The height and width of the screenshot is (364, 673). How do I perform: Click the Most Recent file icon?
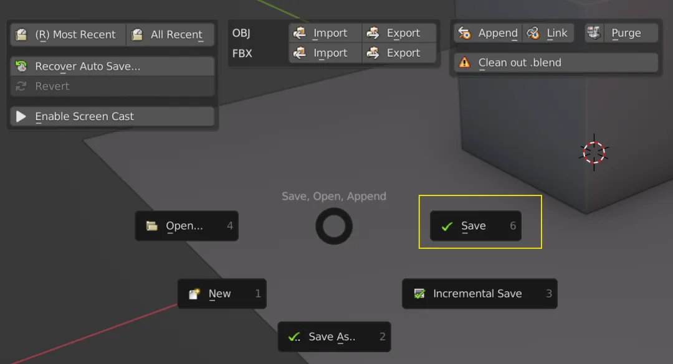pos(21,34)
